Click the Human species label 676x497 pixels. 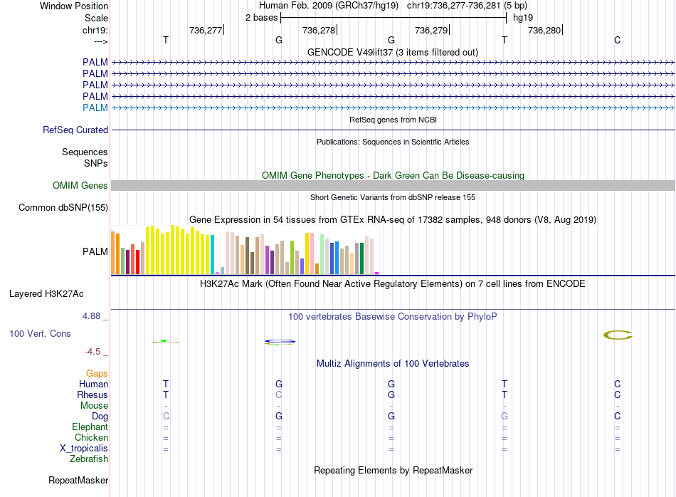tap(93, 384)
